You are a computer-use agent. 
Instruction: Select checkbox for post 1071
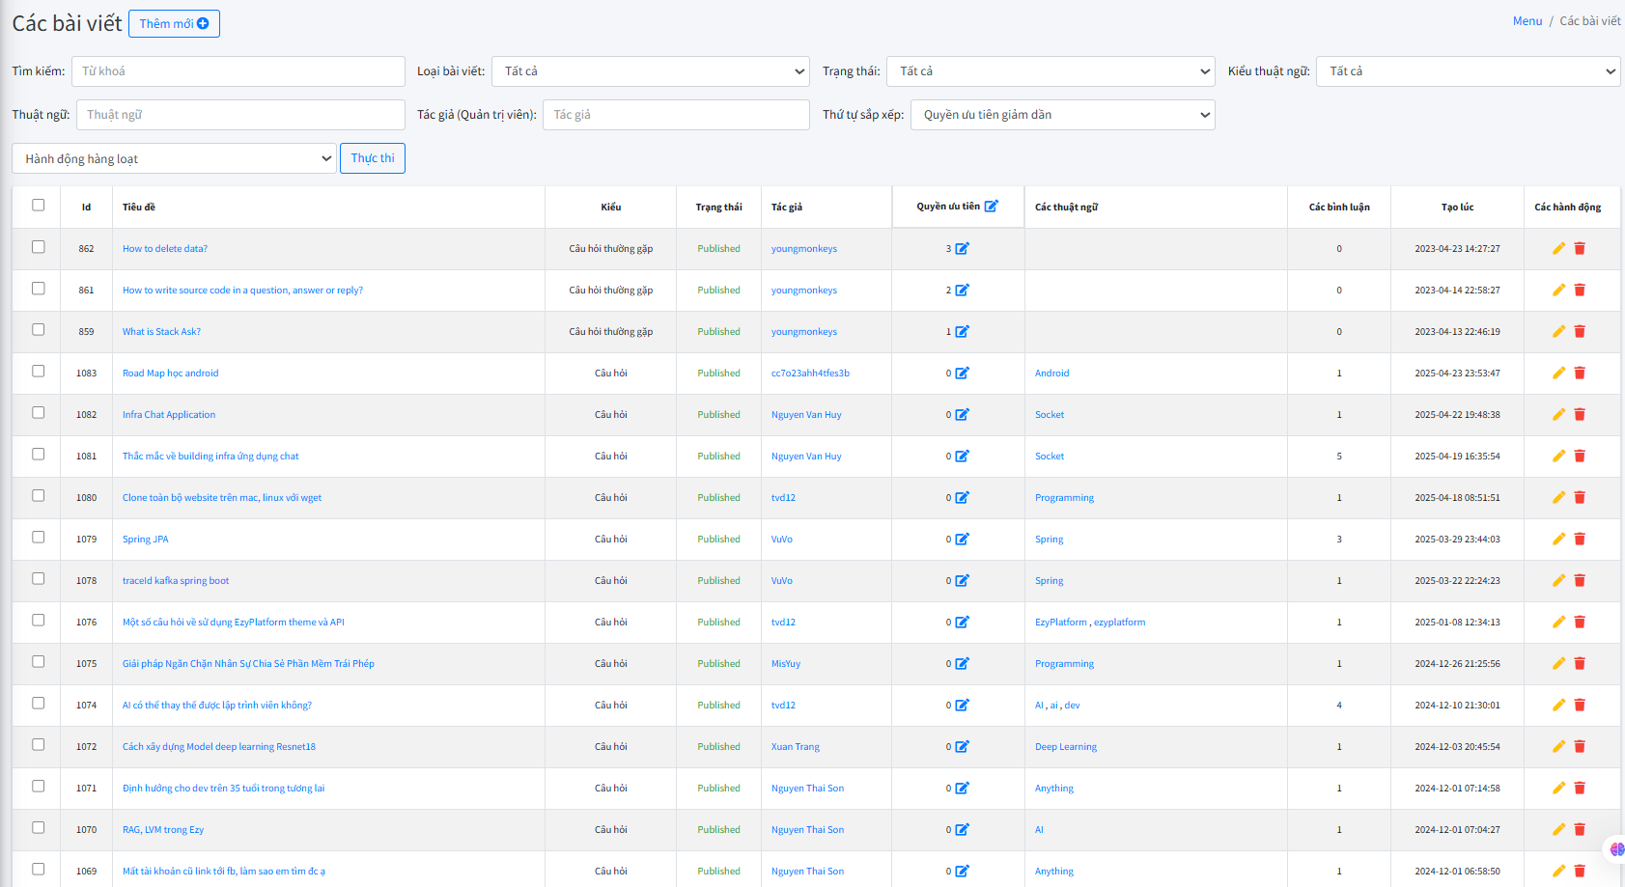[39, 786]
